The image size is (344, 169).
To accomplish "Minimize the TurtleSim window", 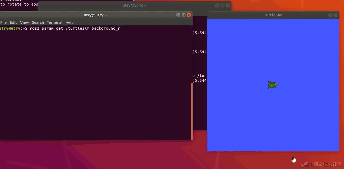I will (330, 15).
